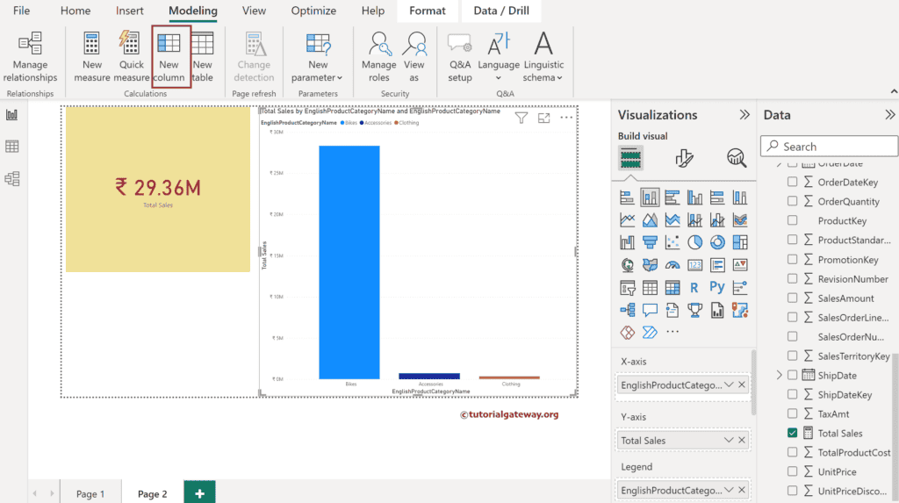Open the Format visual tab icon

point(683,158)
